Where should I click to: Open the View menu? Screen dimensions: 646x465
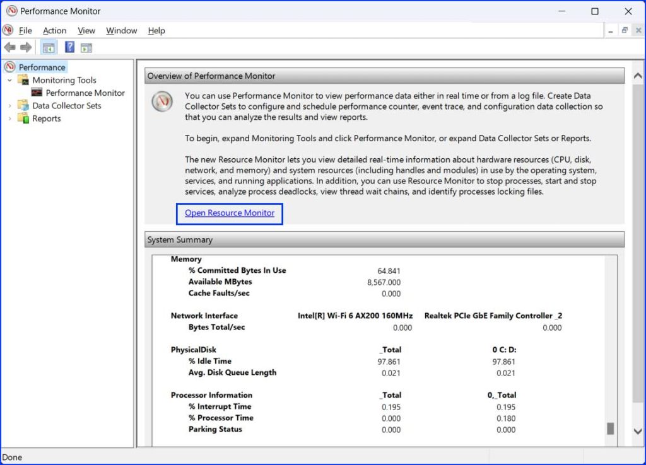coord(86,30)
